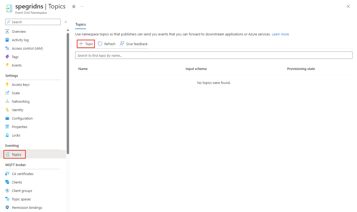Select the Events label

[x=17, y=65]
